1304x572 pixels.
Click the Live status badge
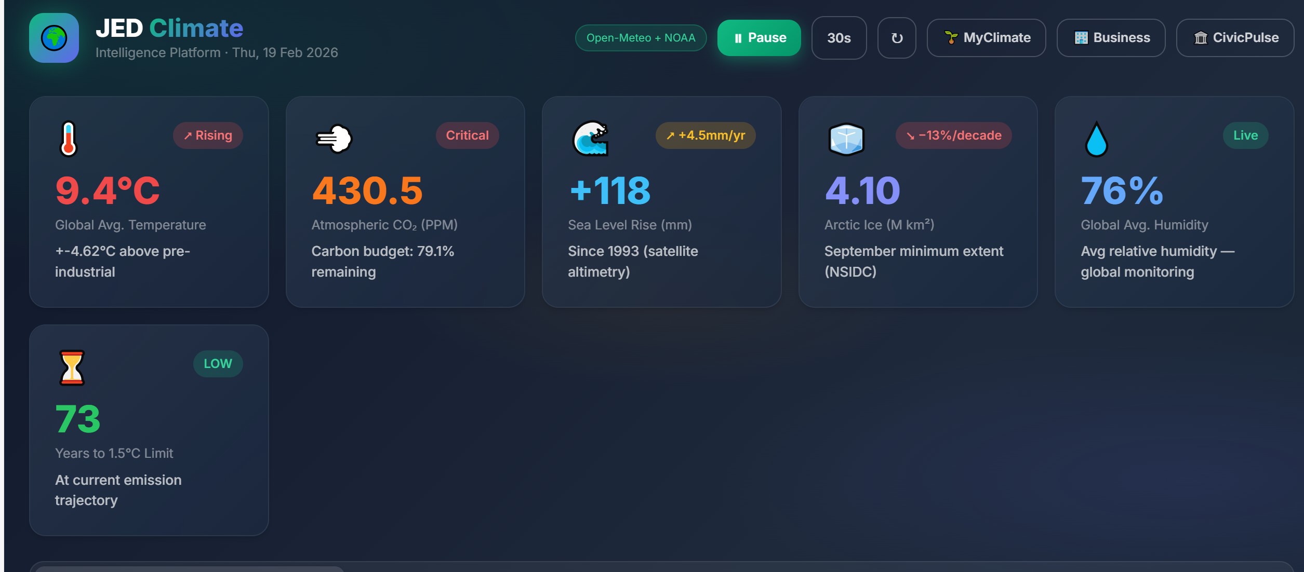pos(1245,135)
